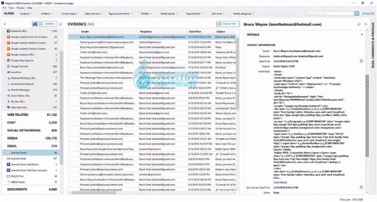Sort by the Subject column header

225,32
